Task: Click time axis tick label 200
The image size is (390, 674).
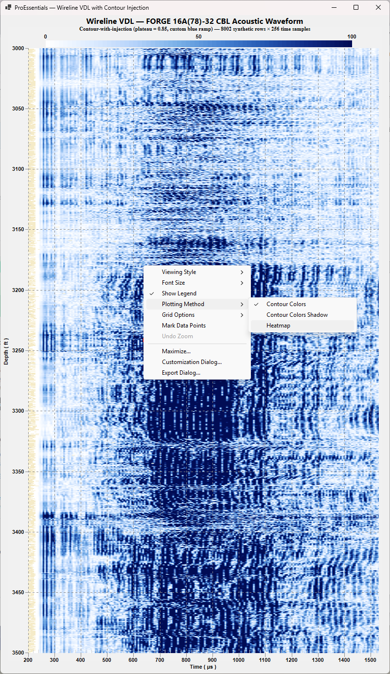Action: tap(28, 660)
